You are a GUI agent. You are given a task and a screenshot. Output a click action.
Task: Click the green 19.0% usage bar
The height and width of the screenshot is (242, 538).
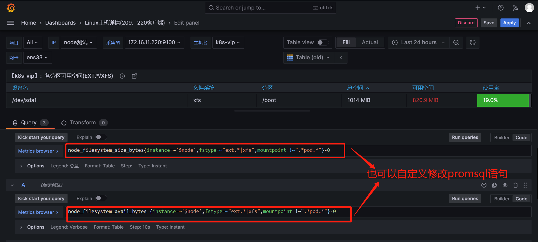click(x=503, y=100)
